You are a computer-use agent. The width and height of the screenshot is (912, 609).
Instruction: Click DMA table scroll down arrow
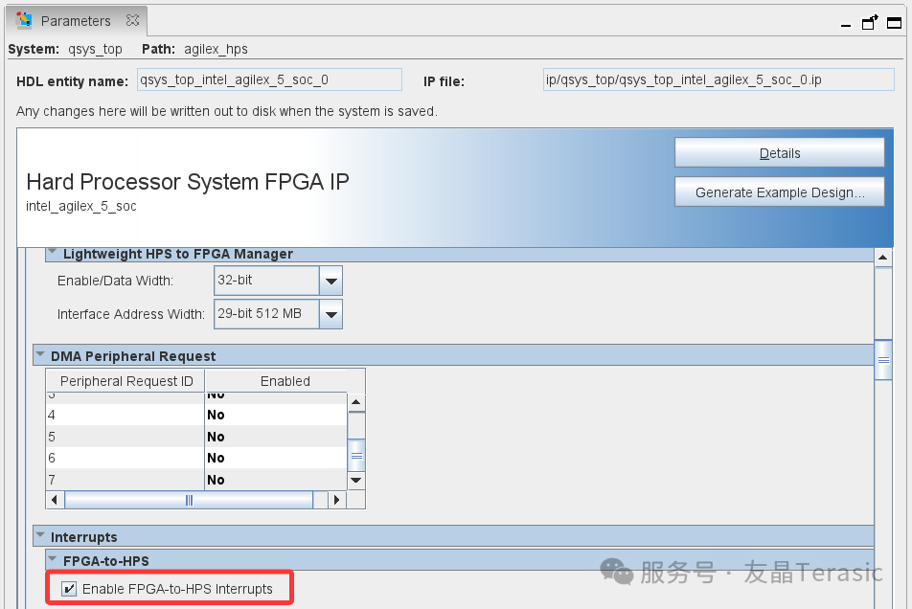tap(356, 480)
